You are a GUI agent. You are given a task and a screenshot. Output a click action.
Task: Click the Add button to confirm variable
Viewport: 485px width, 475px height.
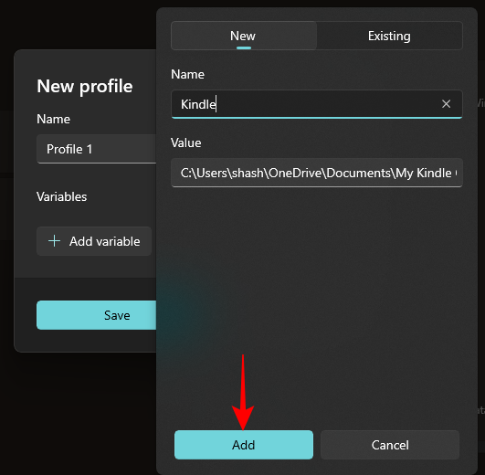click(244, 445)
